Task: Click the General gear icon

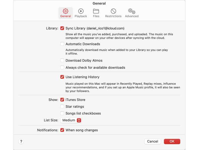Action: 65,11
